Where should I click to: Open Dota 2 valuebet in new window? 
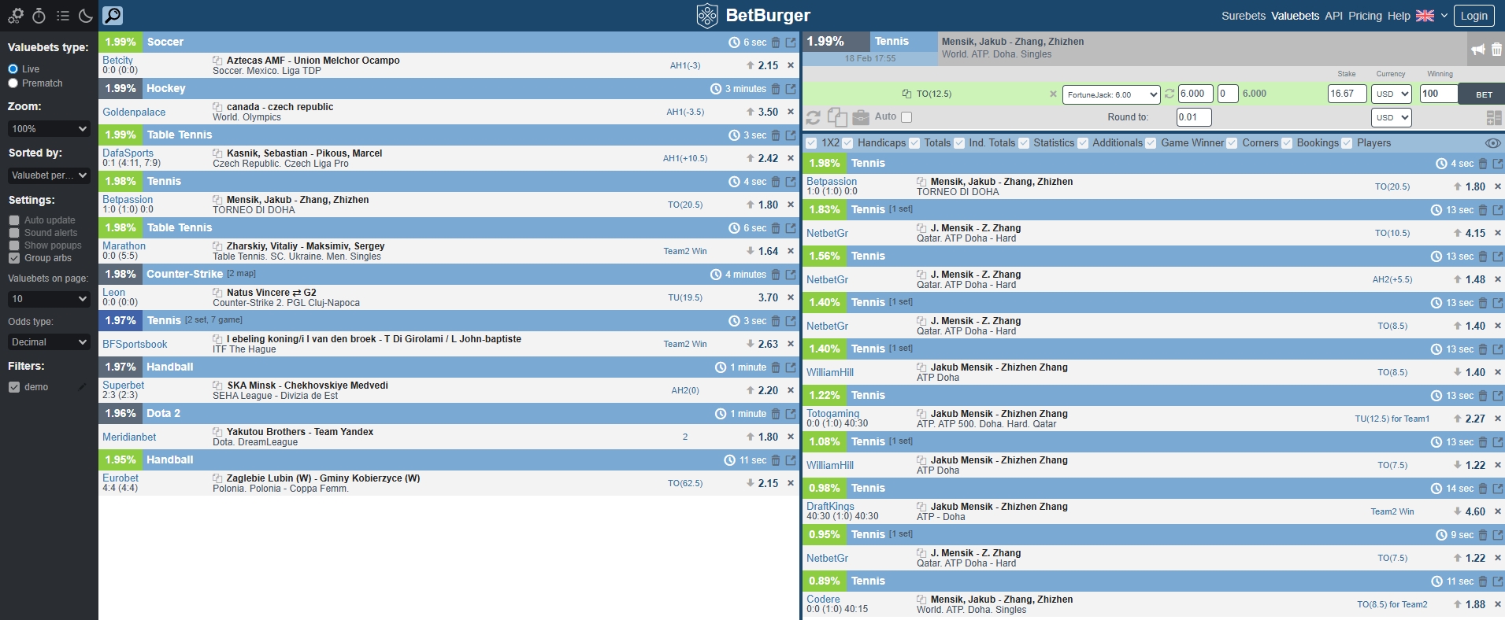791,414
